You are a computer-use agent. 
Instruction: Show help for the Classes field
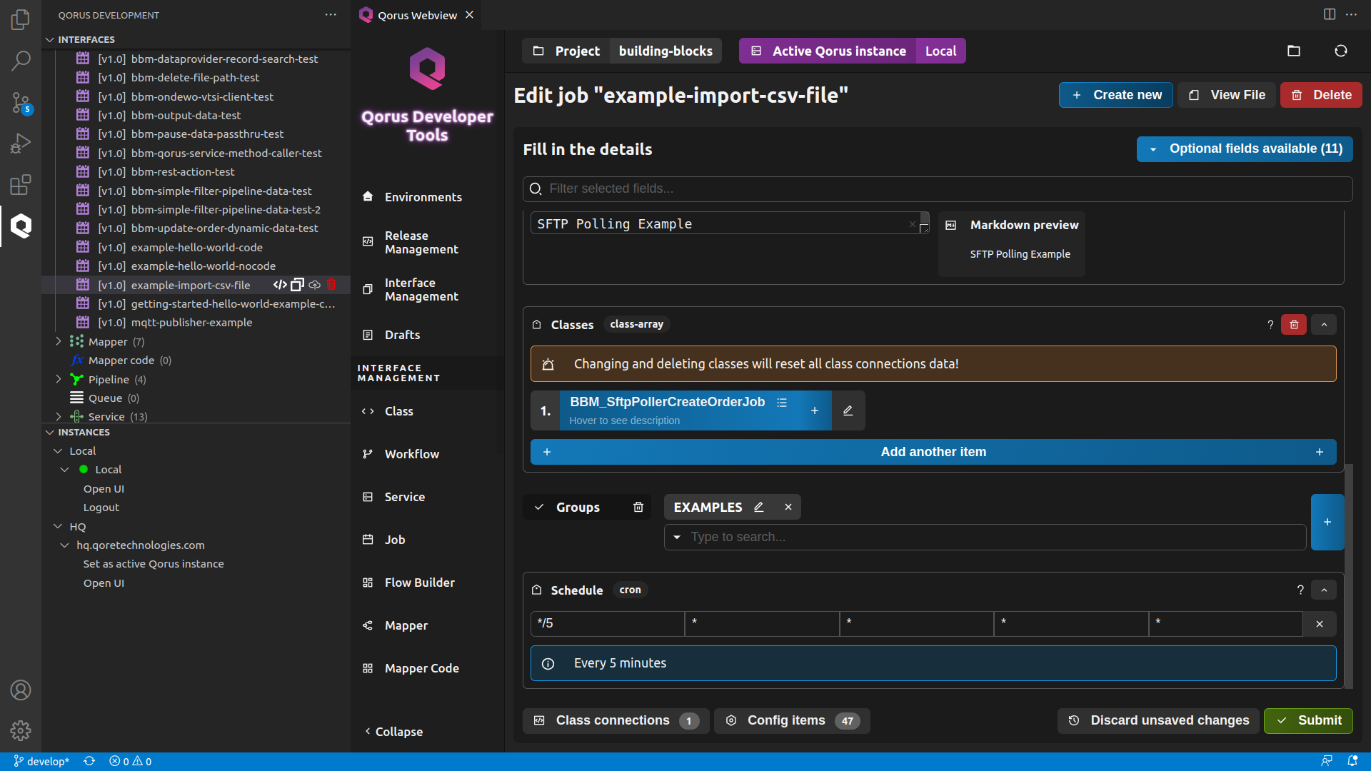[x=1270, y=325]
